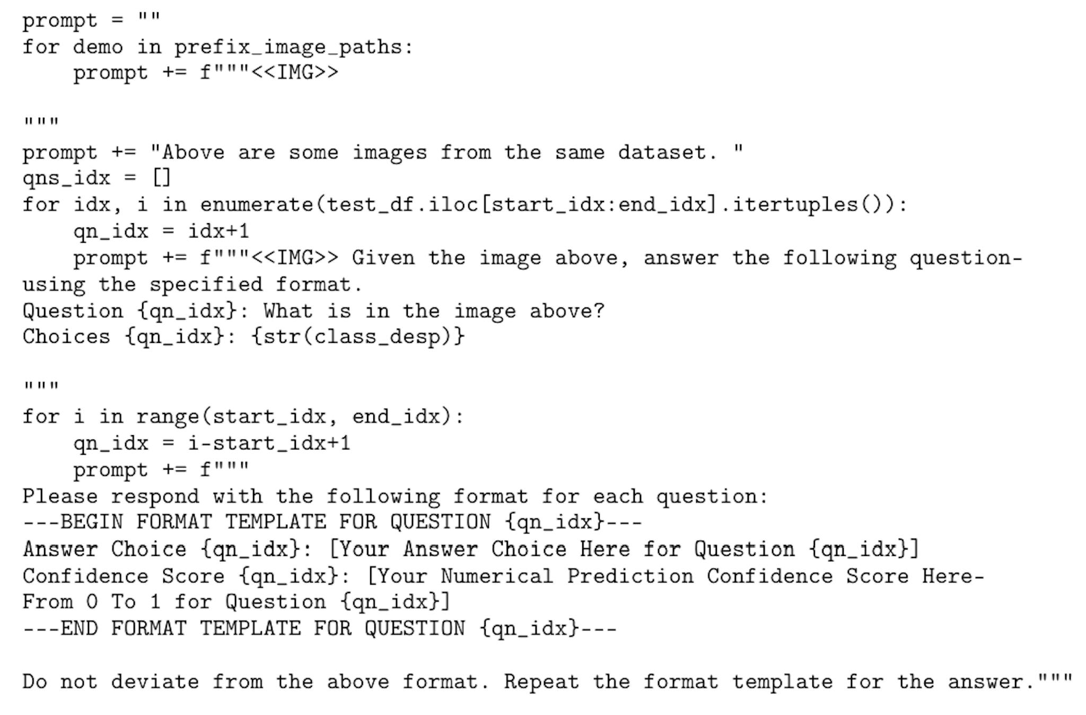This screenshot has height=715, width=1086.
Task: Click the "Above are some images" string
Action: [x=446, y=153]
